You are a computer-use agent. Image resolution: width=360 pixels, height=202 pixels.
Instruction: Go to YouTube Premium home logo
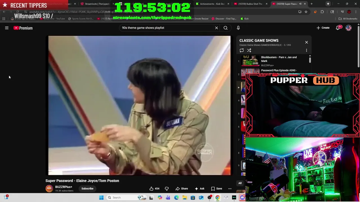[23, 28]
